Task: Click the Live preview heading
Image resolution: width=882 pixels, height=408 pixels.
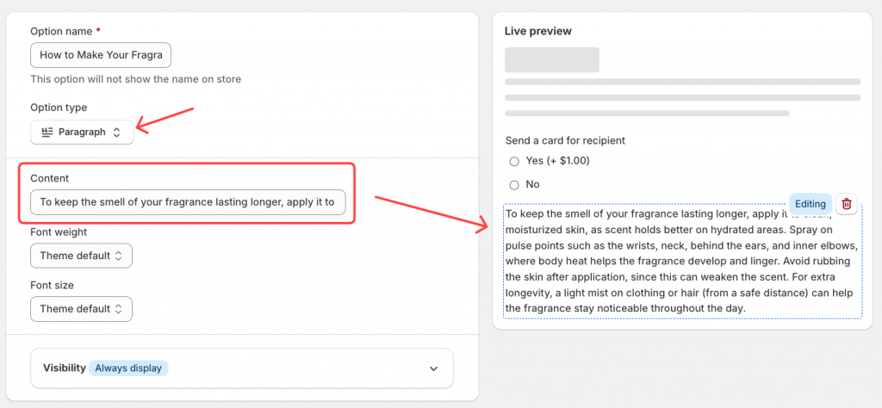Action: (538, 32)
